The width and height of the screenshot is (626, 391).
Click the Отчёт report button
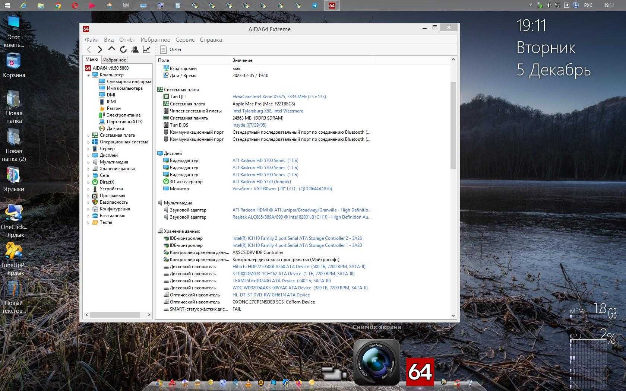[171, 49]
